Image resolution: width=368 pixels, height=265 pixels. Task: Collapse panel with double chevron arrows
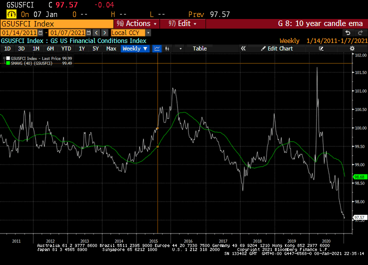point(243,48)
